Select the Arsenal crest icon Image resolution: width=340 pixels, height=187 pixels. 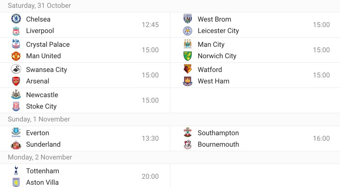tap(16, 81)
